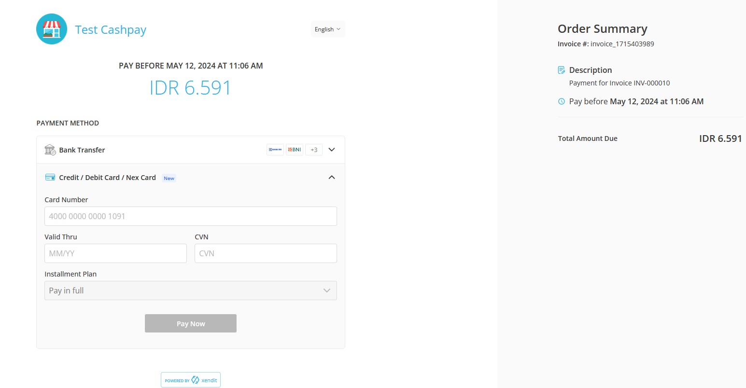
Task: Click the credit card icon beside Credit / Debit Card
Action: [x=50, y=177]
